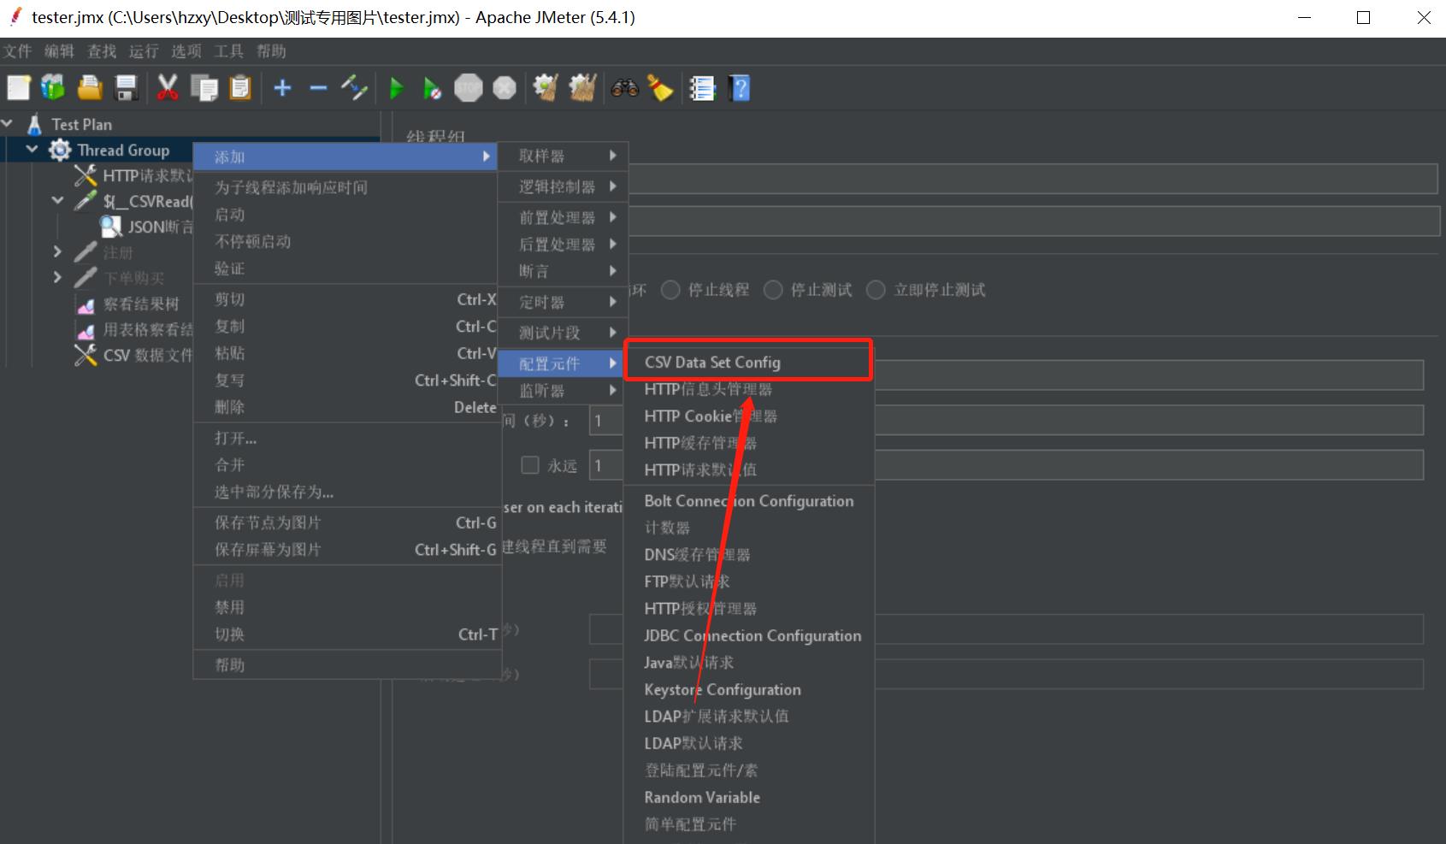Choose Bolt Connection Configuration entry
Image resolution: width=1446 pixels, height=844 pixels.
tap(748, 501)
